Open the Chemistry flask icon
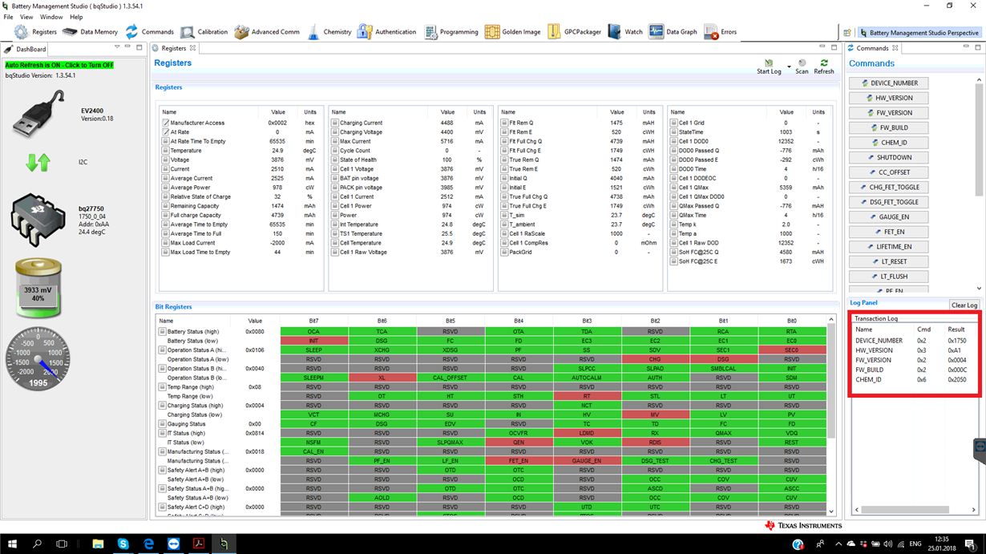Viewport: 986px width, 554px height. coord(313,32)
